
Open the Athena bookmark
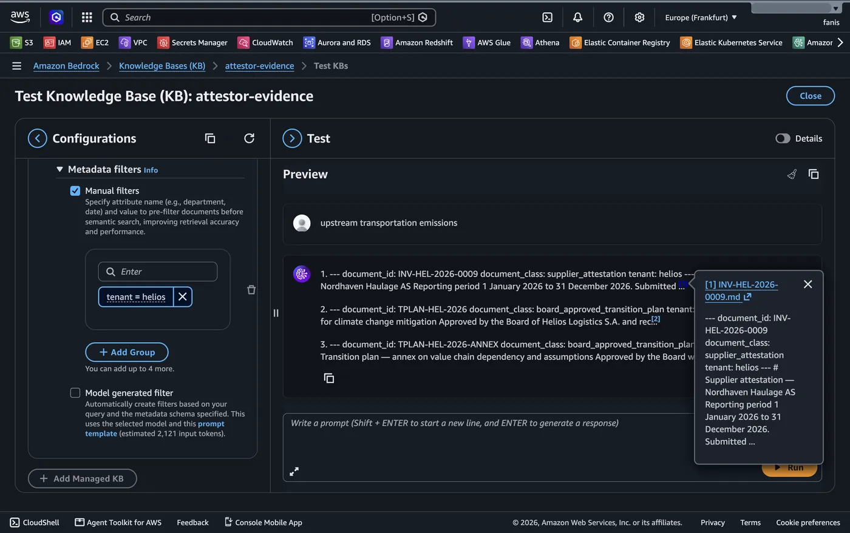pos(540,42)
